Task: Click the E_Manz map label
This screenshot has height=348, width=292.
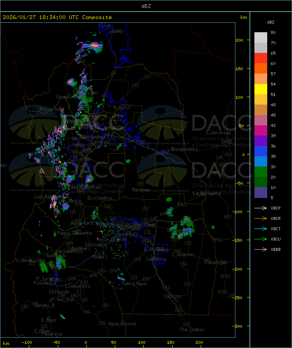Action: tap(49, 320)
